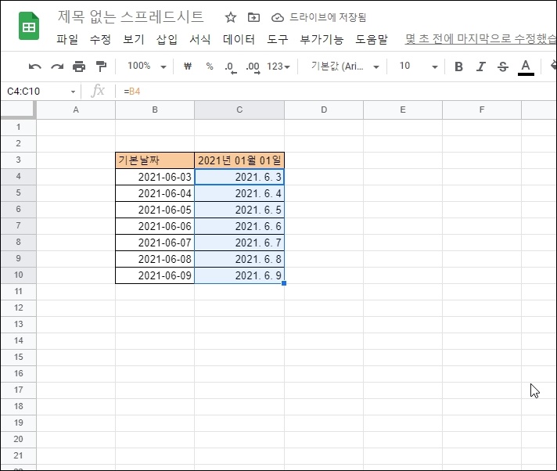
Task: Open the 삽입 menu
Action: point(167,39)
